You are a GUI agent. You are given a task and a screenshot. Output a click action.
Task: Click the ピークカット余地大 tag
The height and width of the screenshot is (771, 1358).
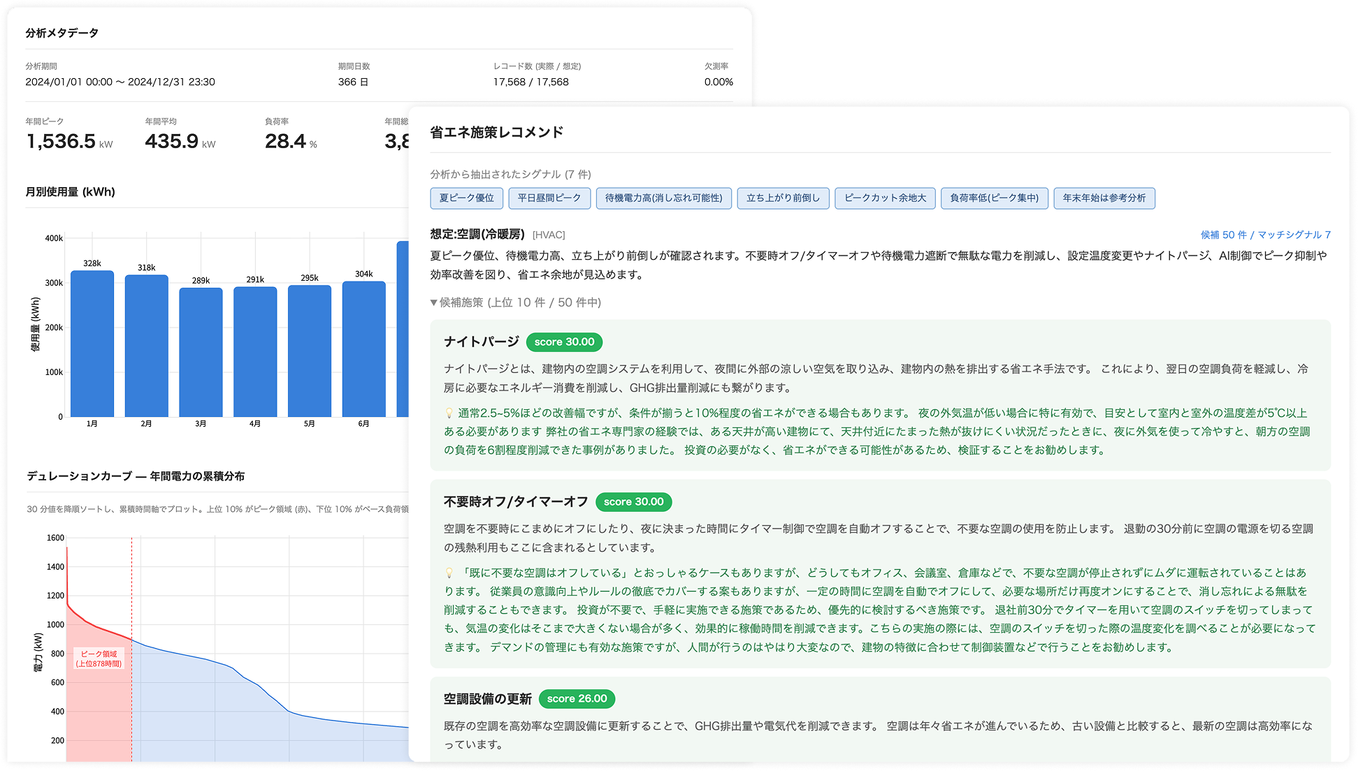tap(885, 198)
